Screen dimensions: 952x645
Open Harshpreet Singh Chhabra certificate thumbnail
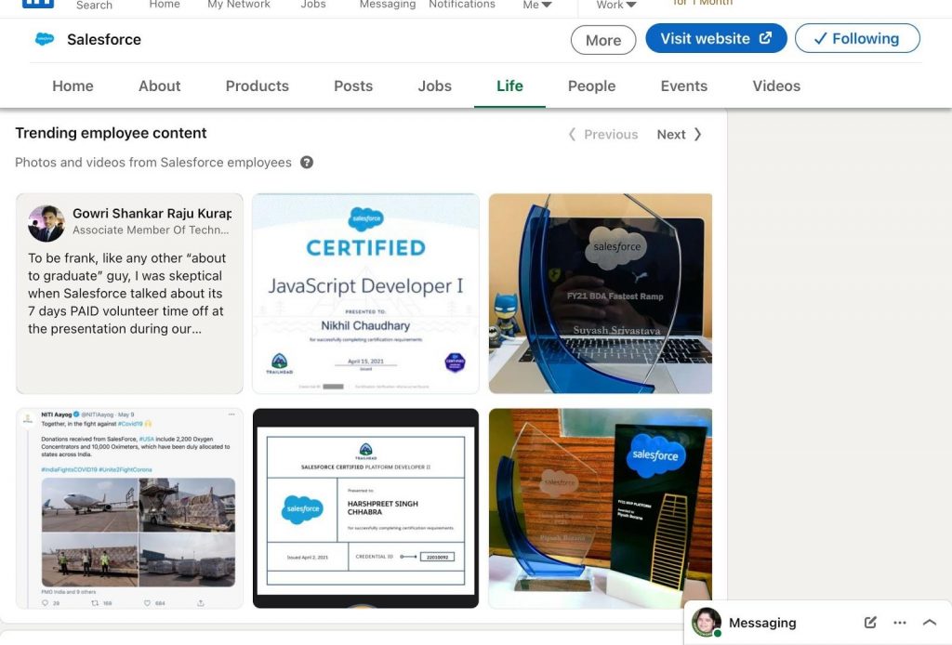[x=365, y=508]
